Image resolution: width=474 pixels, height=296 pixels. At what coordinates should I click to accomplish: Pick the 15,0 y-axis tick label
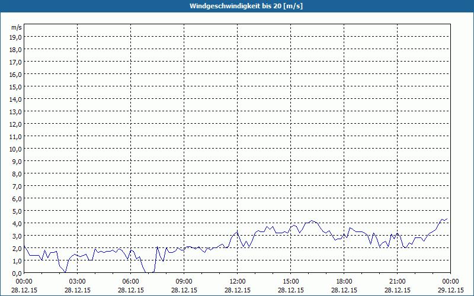(17, 87)
